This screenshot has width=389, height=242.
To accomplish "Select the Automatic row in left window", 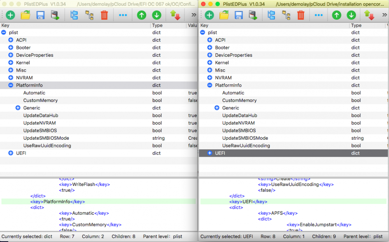I will [x=99, y=93].
